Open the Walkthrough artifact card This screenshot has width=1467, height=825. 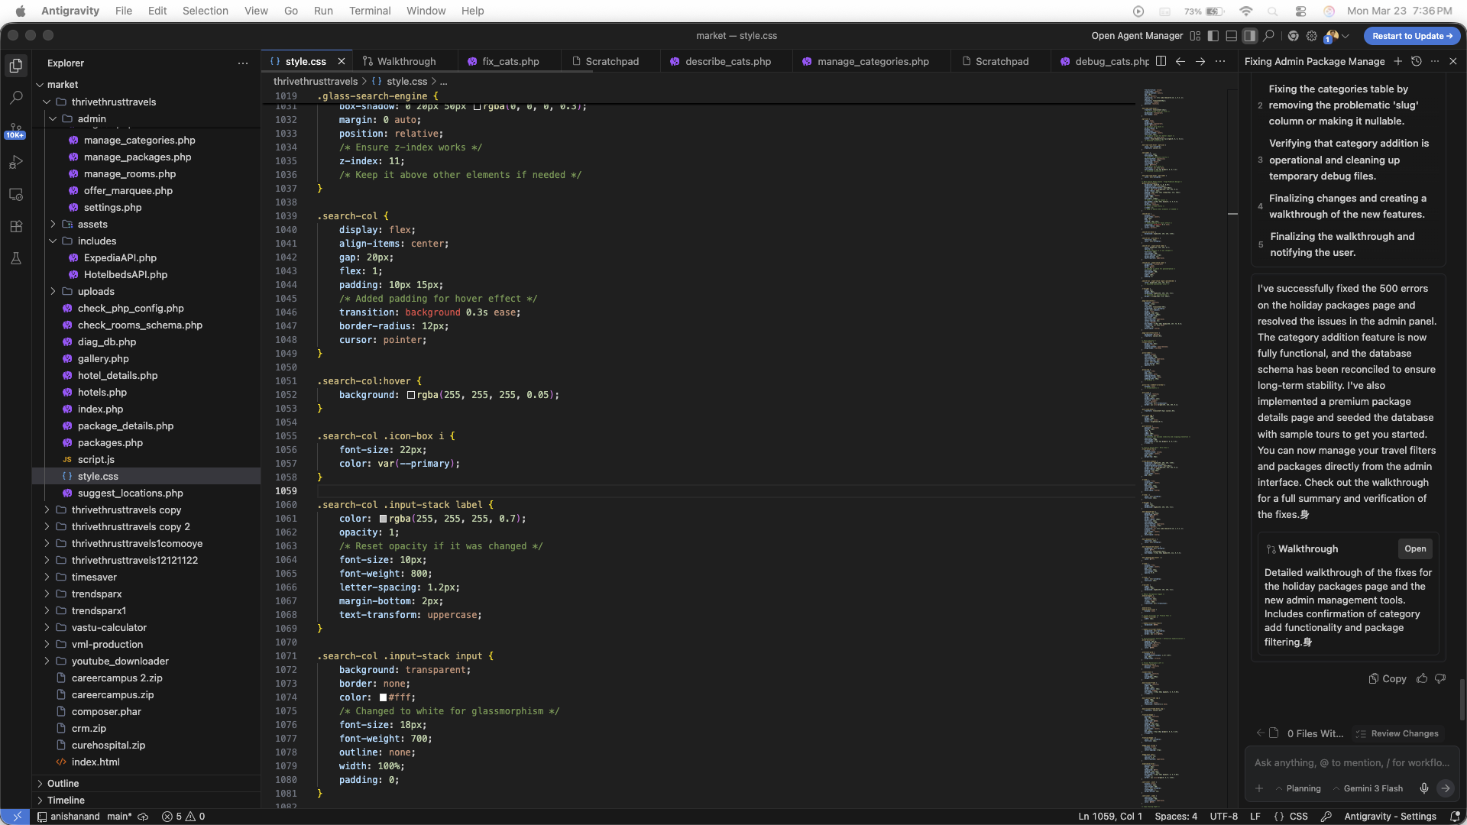pos(1415,548)
